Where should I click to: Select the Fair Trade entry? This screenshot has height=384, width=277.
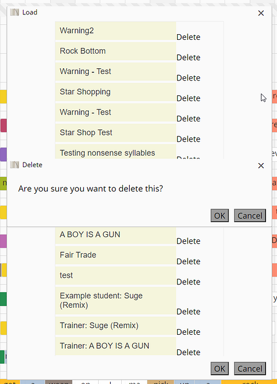click(115, 255)
